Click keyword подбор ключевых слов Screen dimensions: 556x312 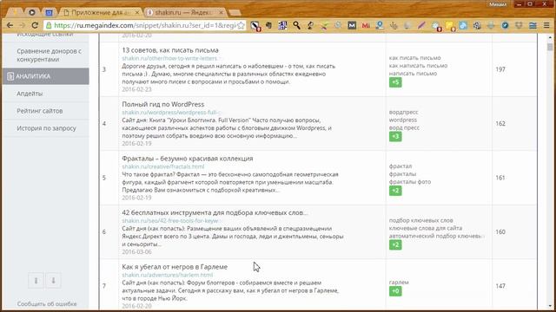coord(420,220)
